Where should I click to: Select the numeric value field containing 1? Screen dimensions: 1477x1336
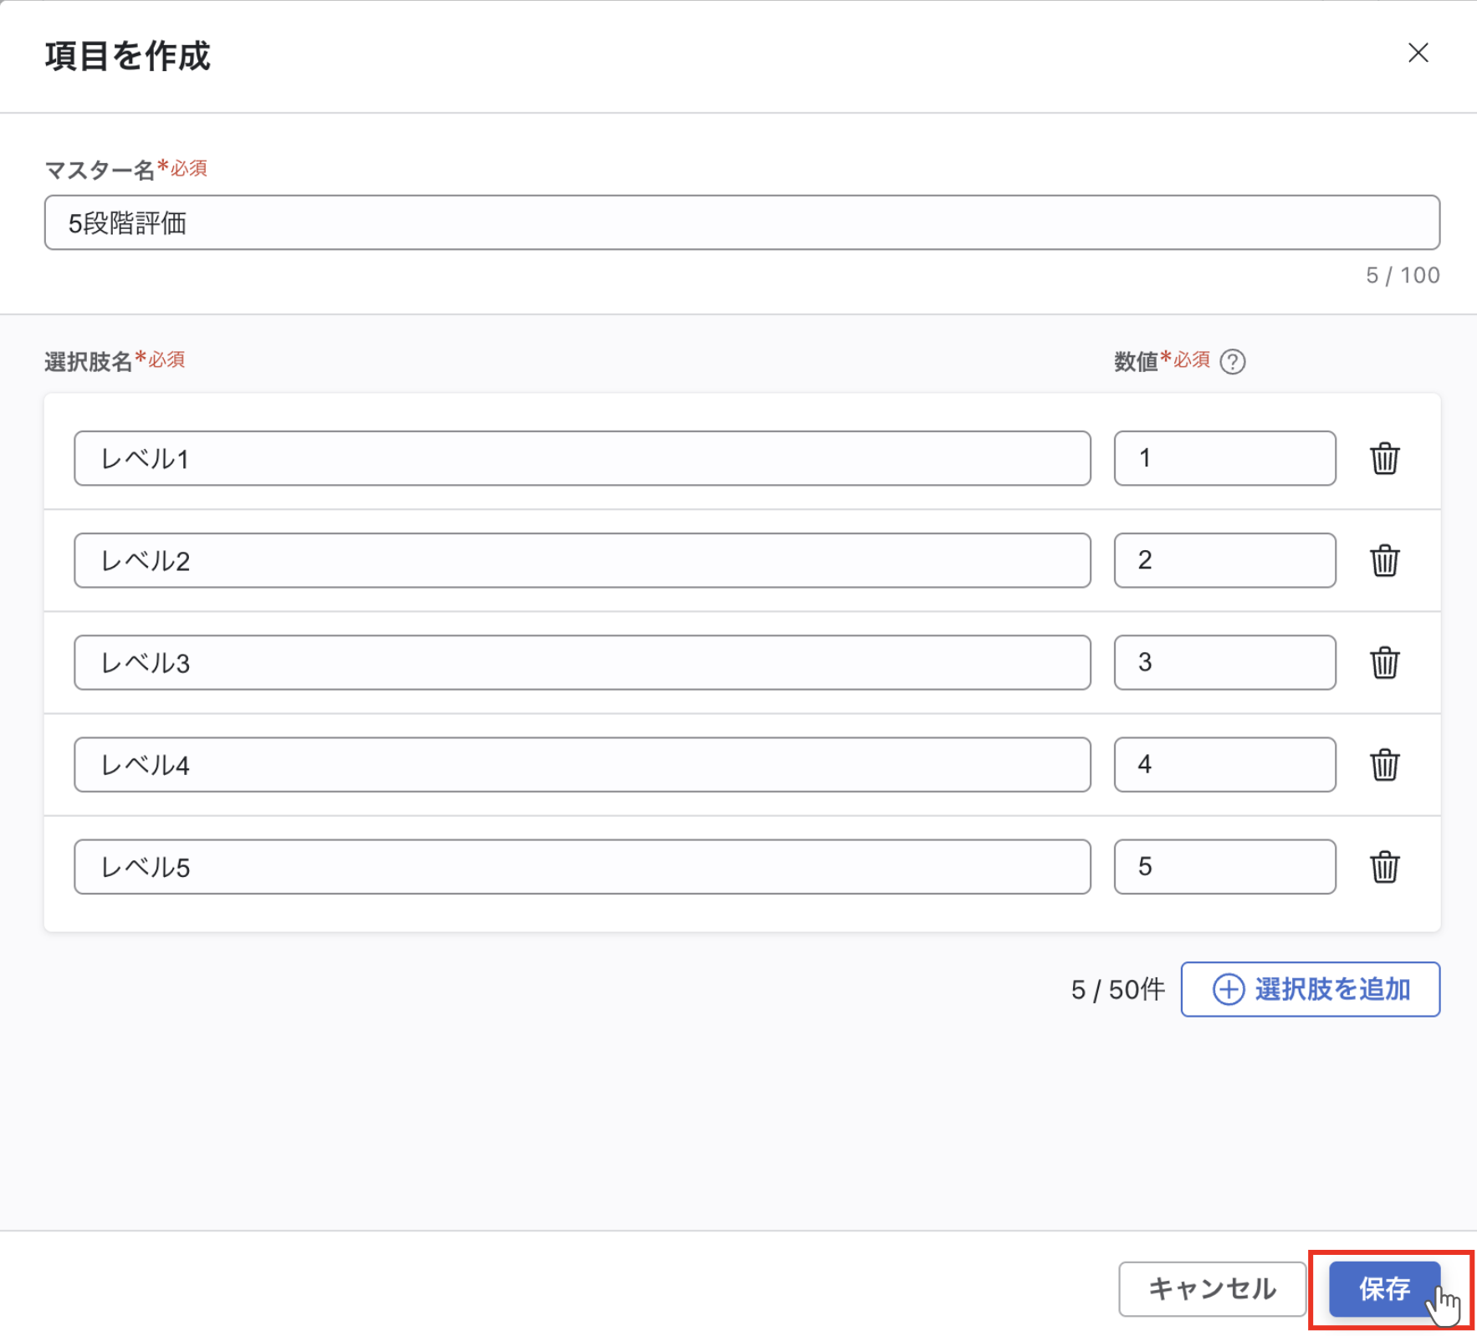[1224, 458]
